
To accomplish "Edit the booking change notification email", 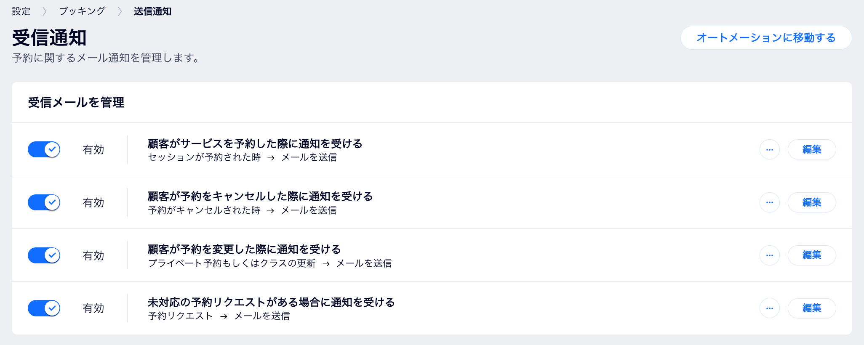I will (812, 255).
